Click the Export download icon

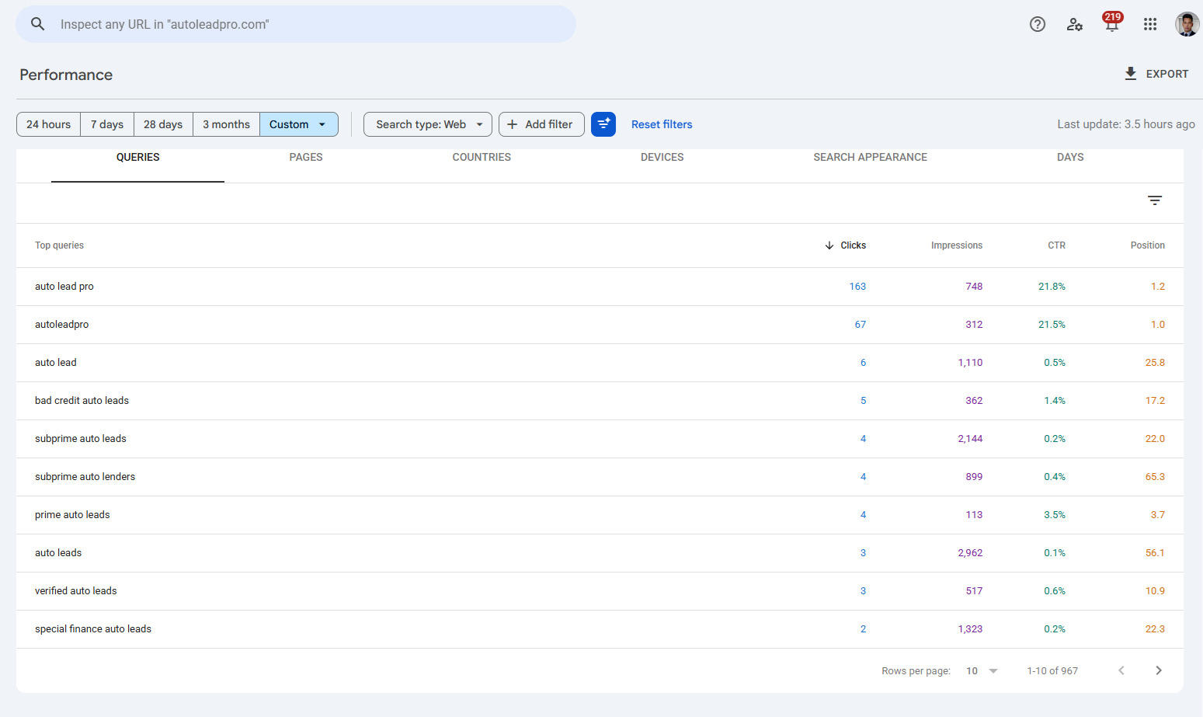(x=1131, y=74)
